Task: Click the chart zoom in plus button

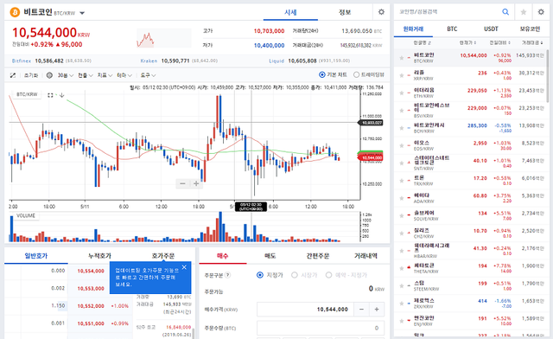Action: click(x=196, y=183)
